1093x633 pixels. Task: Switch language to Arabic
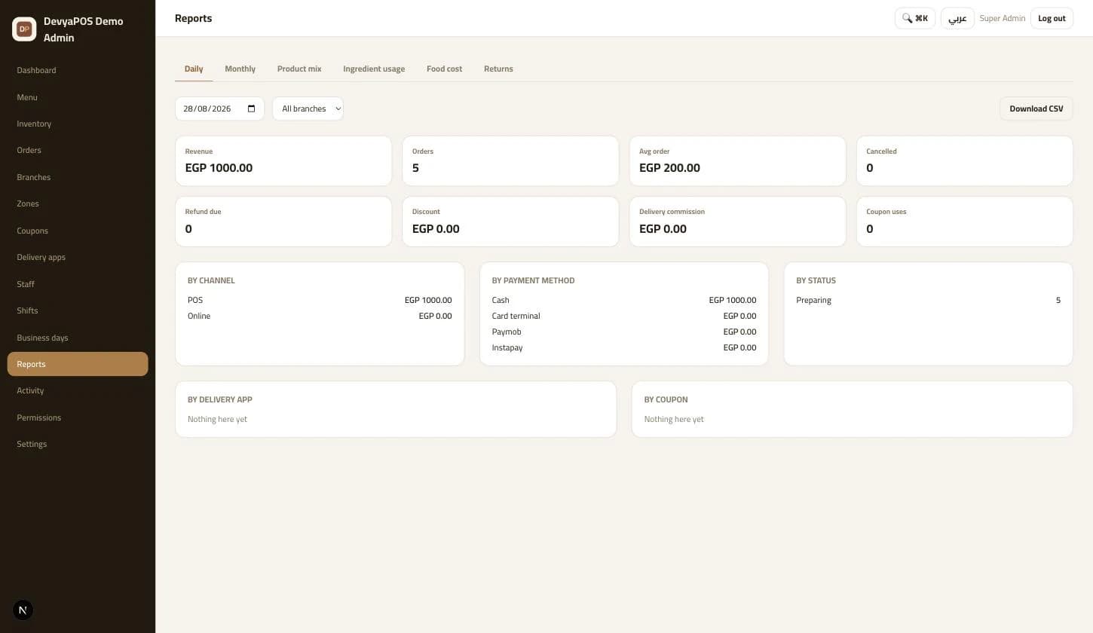point(957,18)
